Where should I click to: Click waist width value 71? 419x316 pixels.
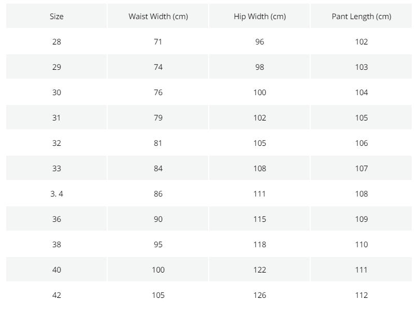158,42
